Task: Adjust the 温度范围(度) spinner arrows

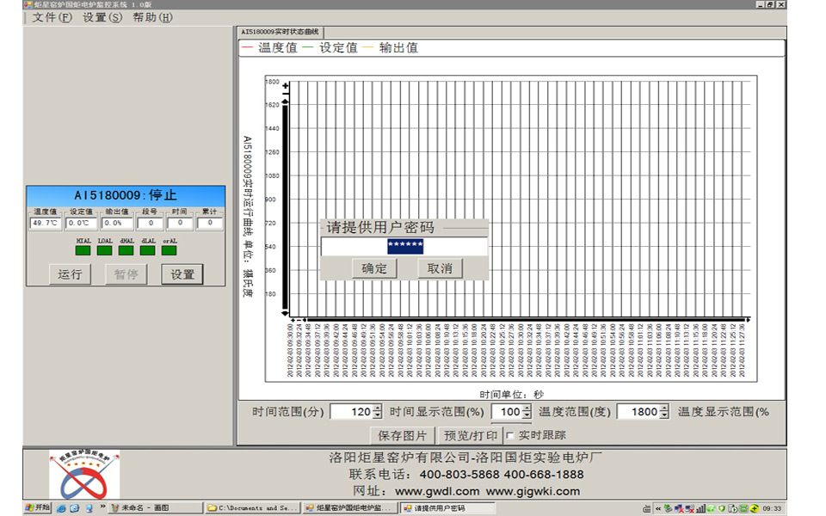Action: coord(663,412)
